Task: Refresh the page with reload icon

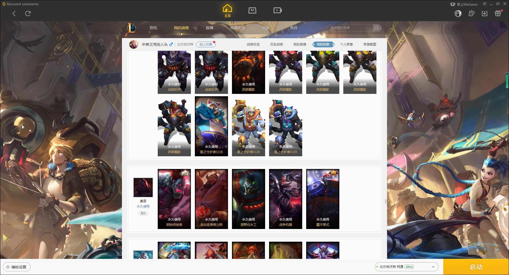Action: coord(28,13)
